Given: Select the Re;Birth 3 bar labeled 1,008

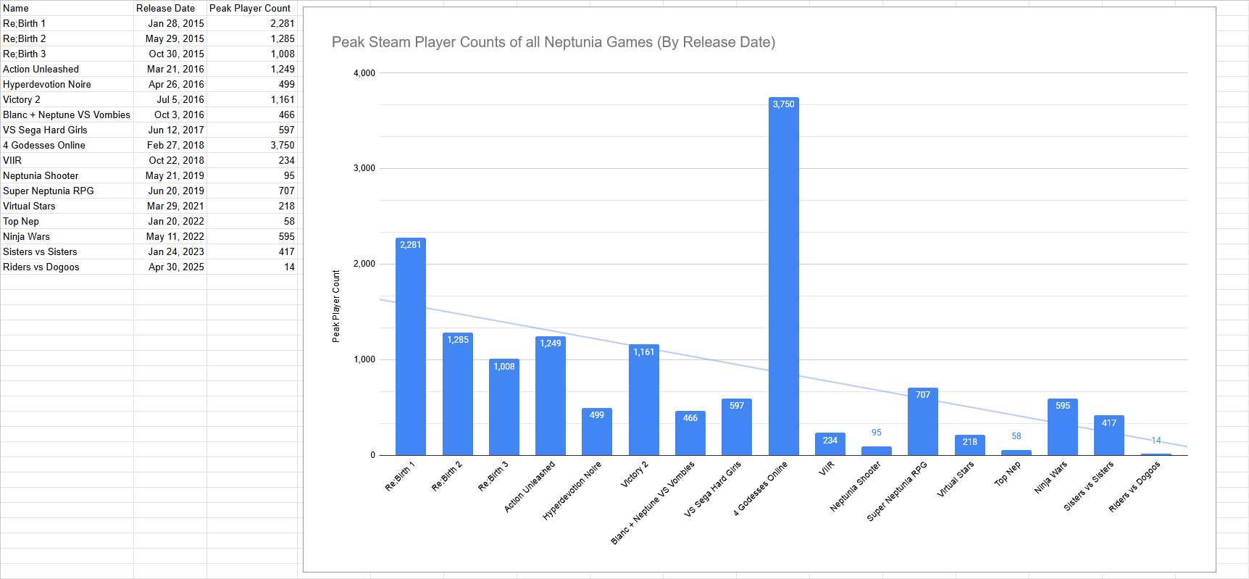Looking at the screenshot, I should pyautogui.click(x=504, y=407).
